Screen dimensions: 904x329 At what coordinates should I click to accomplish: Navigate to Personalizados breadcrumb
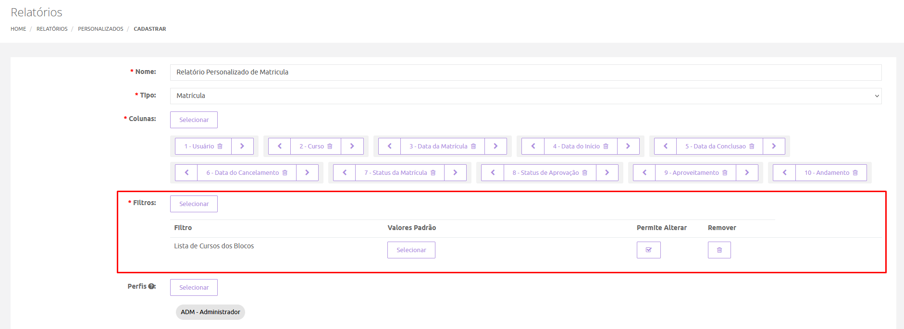(x=100, y=29)
